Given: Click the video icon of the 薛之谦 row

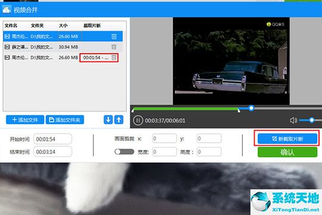Looking at the screenshot, I should (7, 47).
